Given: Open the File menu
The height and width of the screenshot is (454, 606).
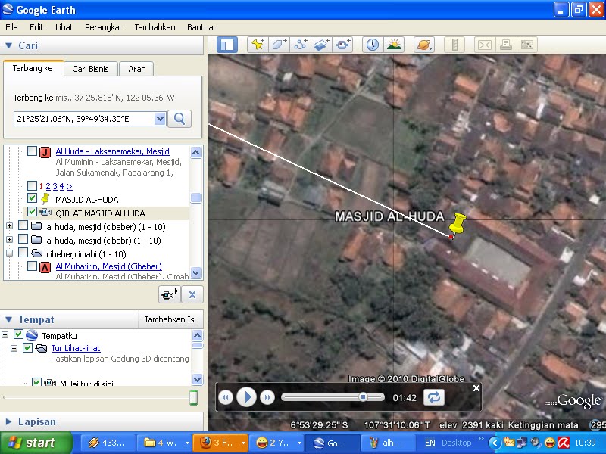Looking at the screenshot, I should click(11, 27).
